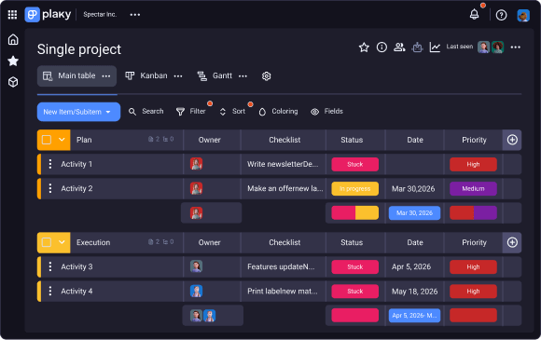Click Execution group status summary bar

pyautogui.click(x=355, y=315)
